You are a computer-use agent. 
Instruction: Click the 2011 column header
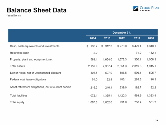pos(137,38)
